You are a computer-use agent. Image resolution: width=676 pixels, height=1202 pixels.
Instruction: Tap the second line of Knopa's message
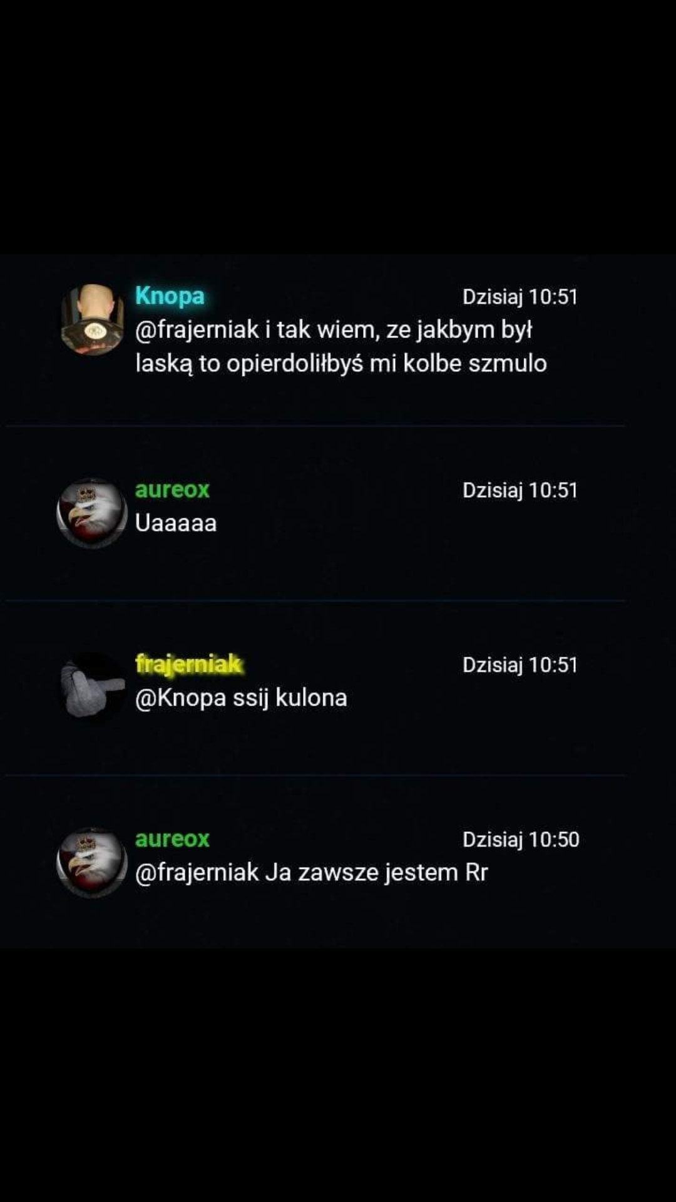pyautogui.click(x=341, y=364)
